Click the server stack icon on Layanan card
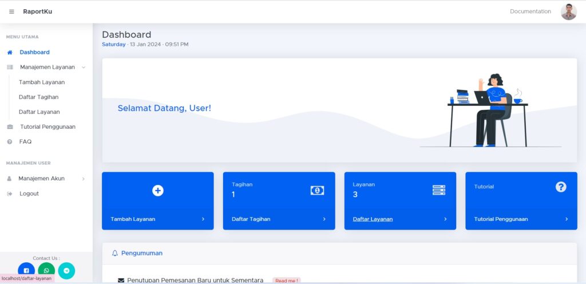Viewport: 586px width, 284px height. (x=439, y=190)
